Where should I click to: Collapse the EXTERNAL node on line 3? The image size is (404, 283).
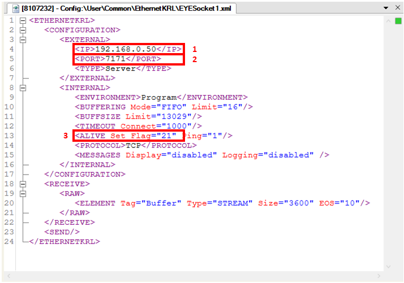point(23,40)
